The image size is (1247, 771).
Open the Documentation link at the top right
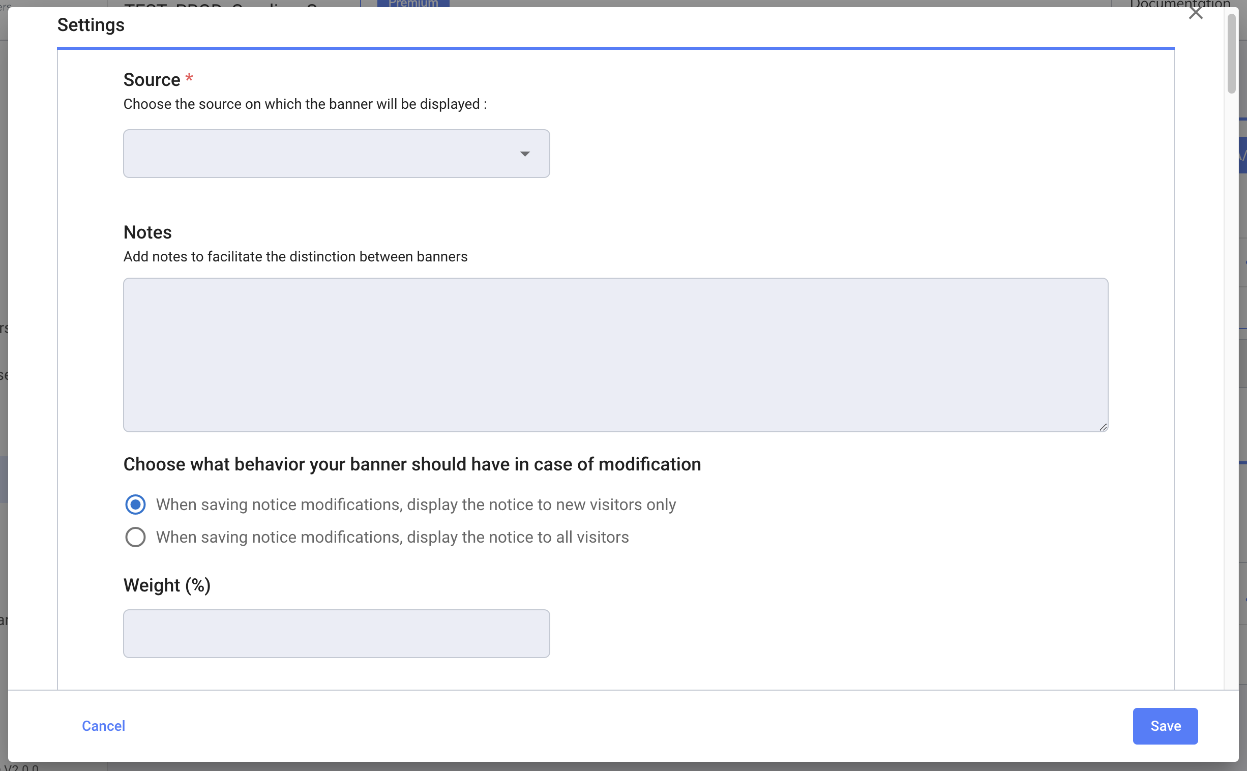(1180, 4)
